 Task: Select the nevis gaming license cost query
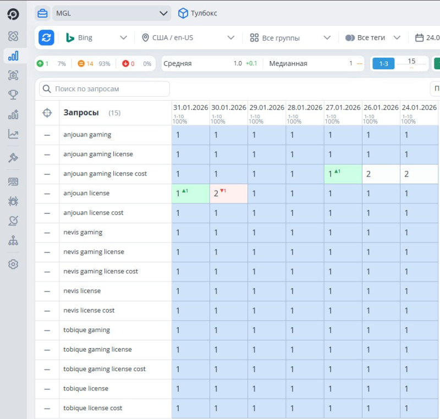(101, 272)
